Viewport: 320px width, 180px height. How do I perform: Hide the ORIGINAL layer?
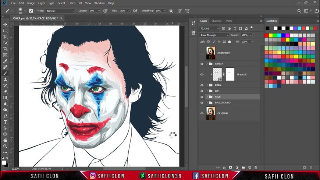pos(202,113)
